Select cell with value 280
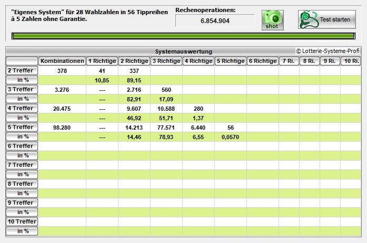 click(x=199, y=109)
